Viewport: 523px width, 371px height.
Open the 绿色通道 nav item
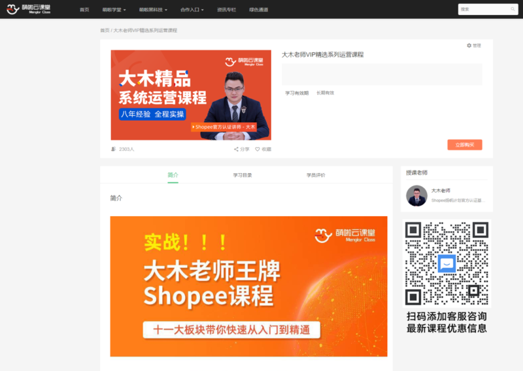click(258, 10)
